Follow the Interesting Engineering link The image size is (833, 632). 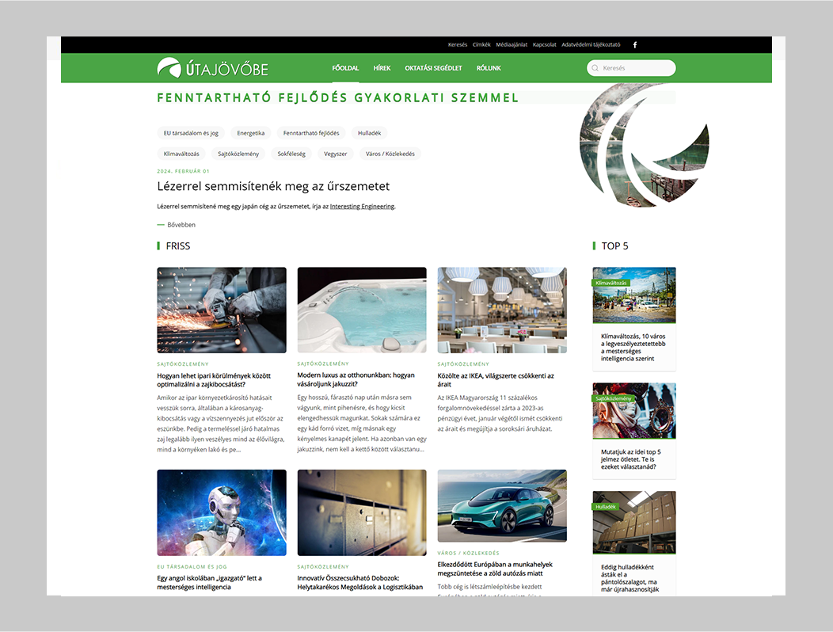361,207
